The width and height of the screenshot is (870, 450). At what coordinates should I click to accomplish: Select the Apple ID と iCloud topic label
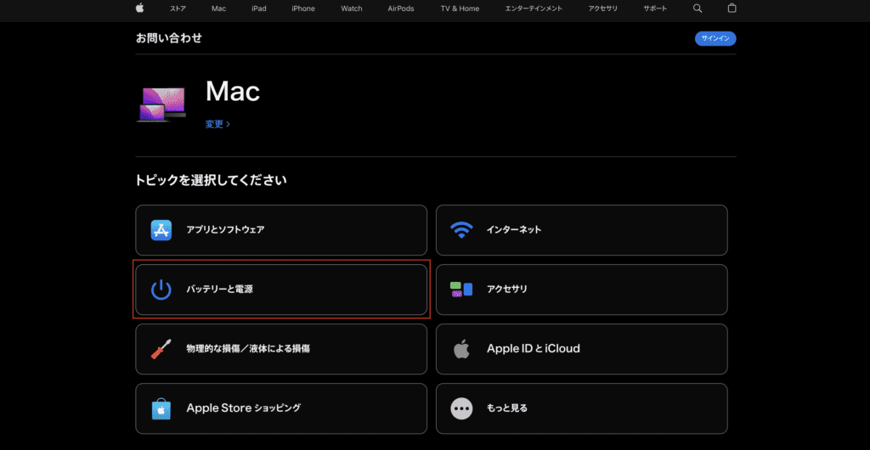[534, 349]
